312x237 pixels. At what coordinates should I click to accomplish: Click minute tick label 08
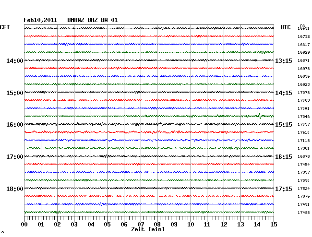coord(157,225)
